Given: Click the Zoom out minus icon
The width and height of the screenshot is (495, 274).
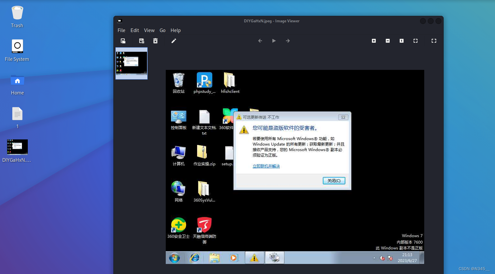Looking at the screenshot, I should click(388, 41).
